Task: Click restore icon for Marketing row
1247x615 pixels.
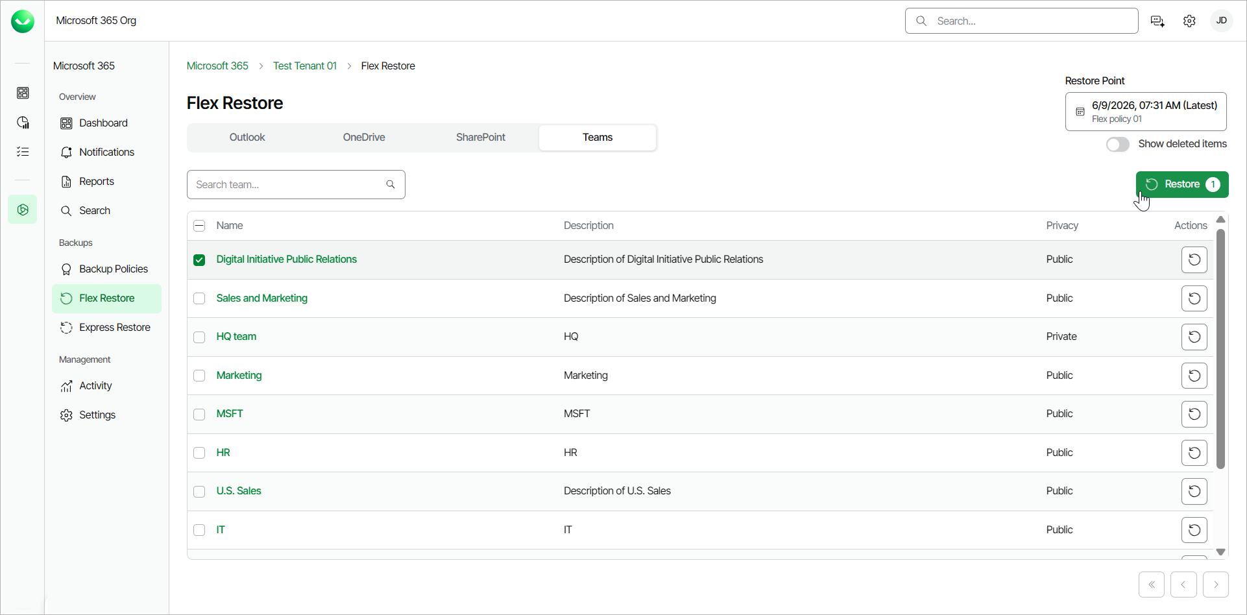Action: [x=1194, y=376]
